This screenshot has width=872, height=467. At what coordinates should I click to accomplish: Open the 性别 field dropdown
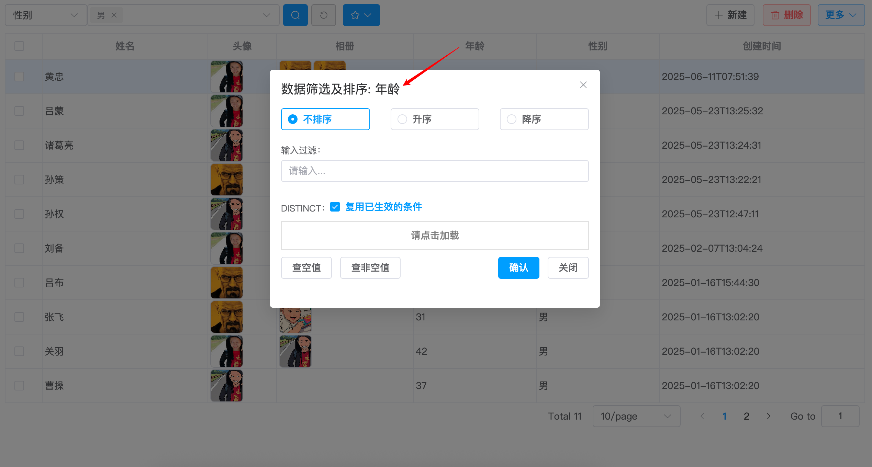[45, 15]
